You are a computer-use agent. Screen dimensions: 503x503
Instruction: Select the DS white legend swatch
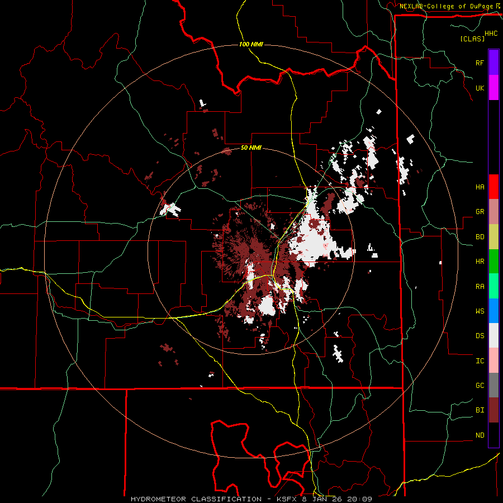493,335
